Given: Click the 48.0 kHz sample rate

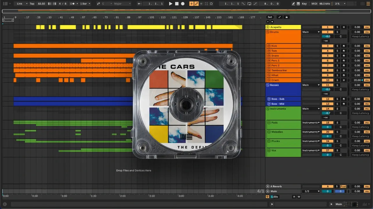Looking at the screenshot, I should [325, 4].
